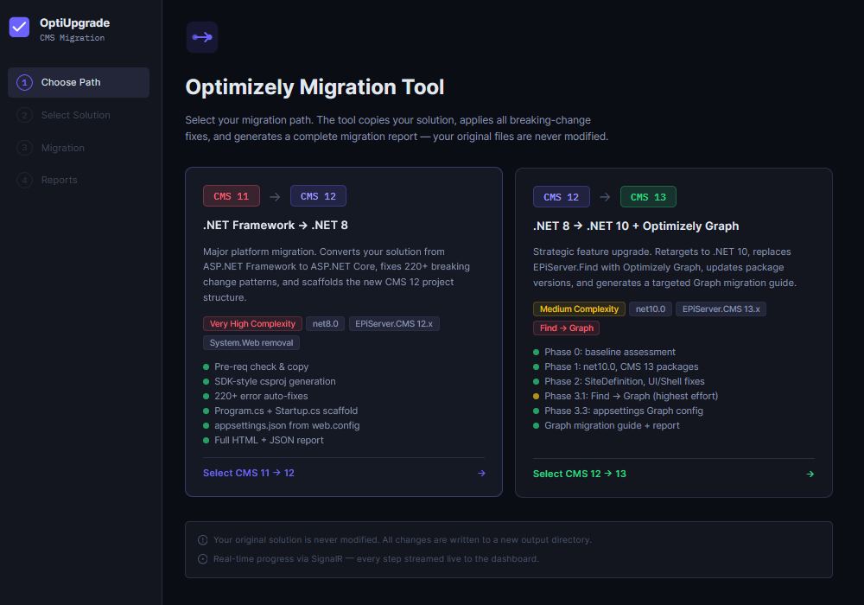
Task: Click the green arrow beside Select CMS 12 → 13
Action: pos(810,474)
